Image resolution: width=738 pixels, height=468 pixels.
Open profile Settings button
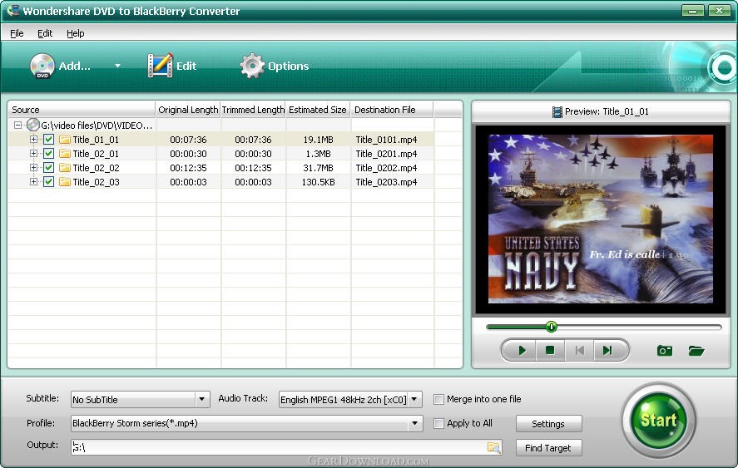548,424
